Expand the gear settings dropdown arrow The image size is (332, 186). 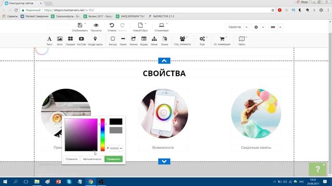click(x=263, y=27)
